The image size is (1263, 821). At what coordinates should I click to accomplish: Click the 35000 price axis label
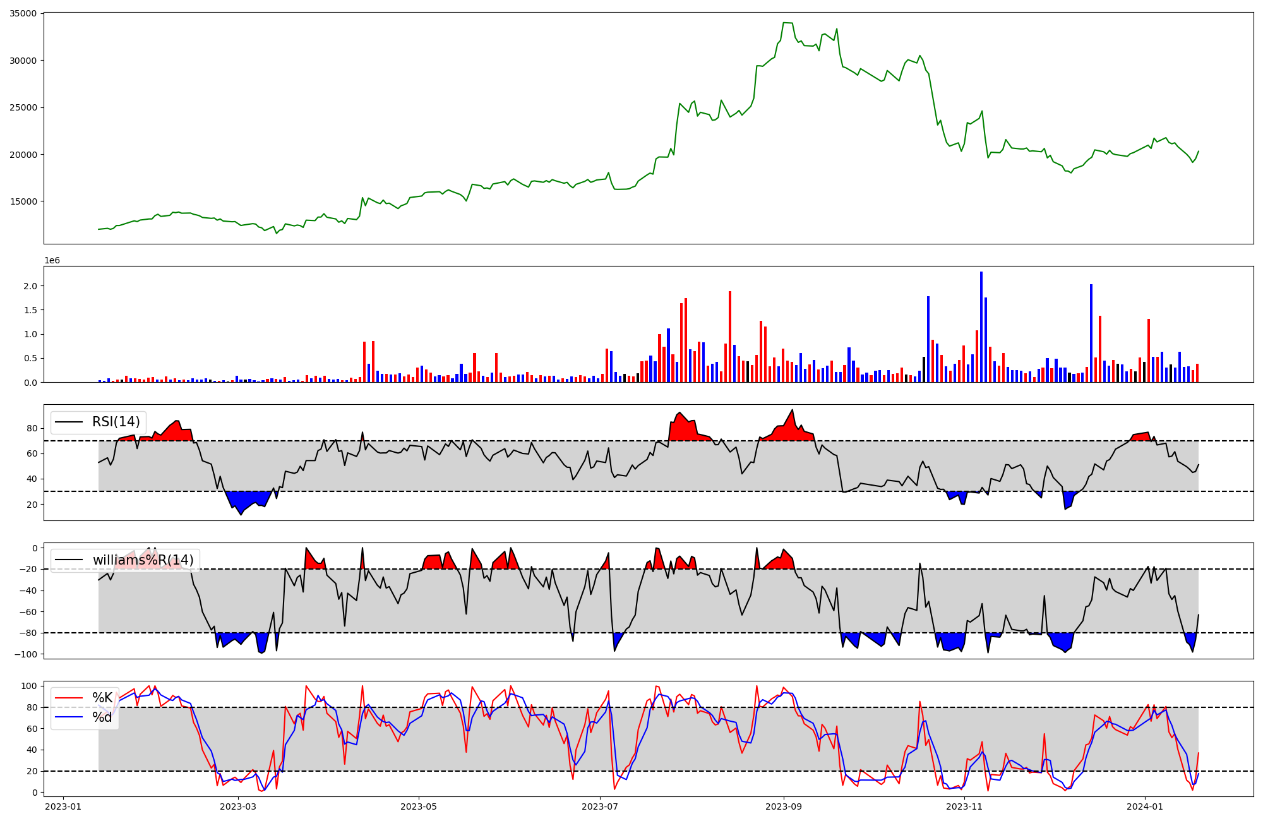coord(23,13)
